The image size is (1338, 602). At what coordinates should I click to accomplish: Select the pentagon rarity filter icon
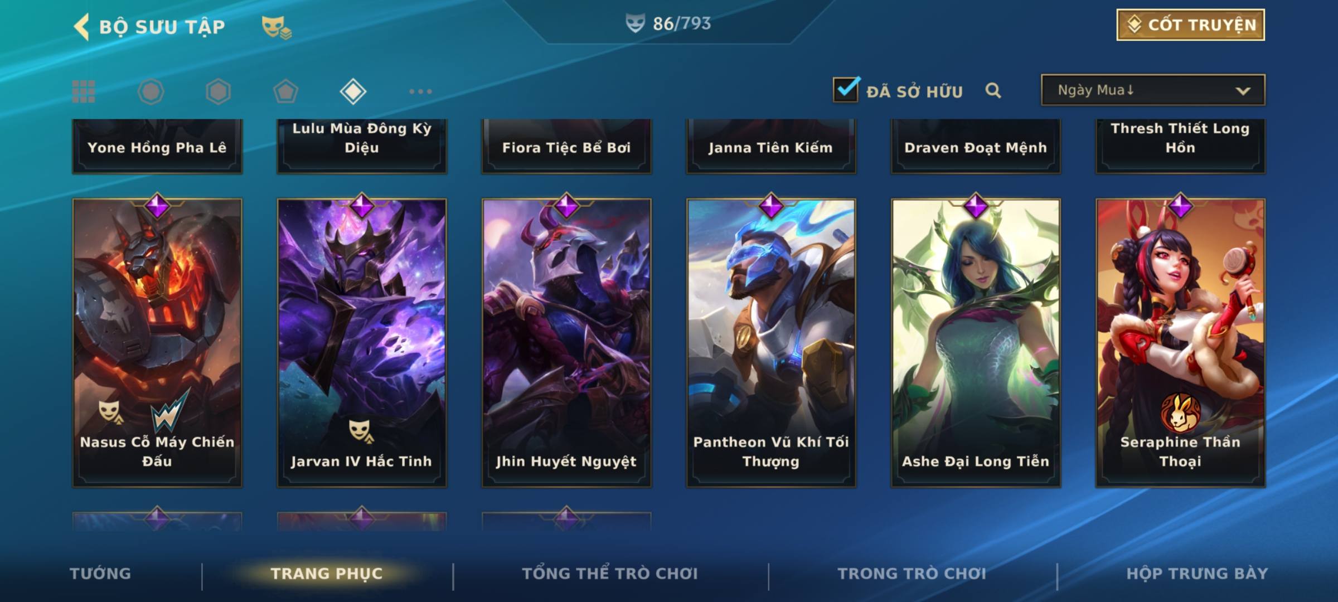(x=285, y=91)
